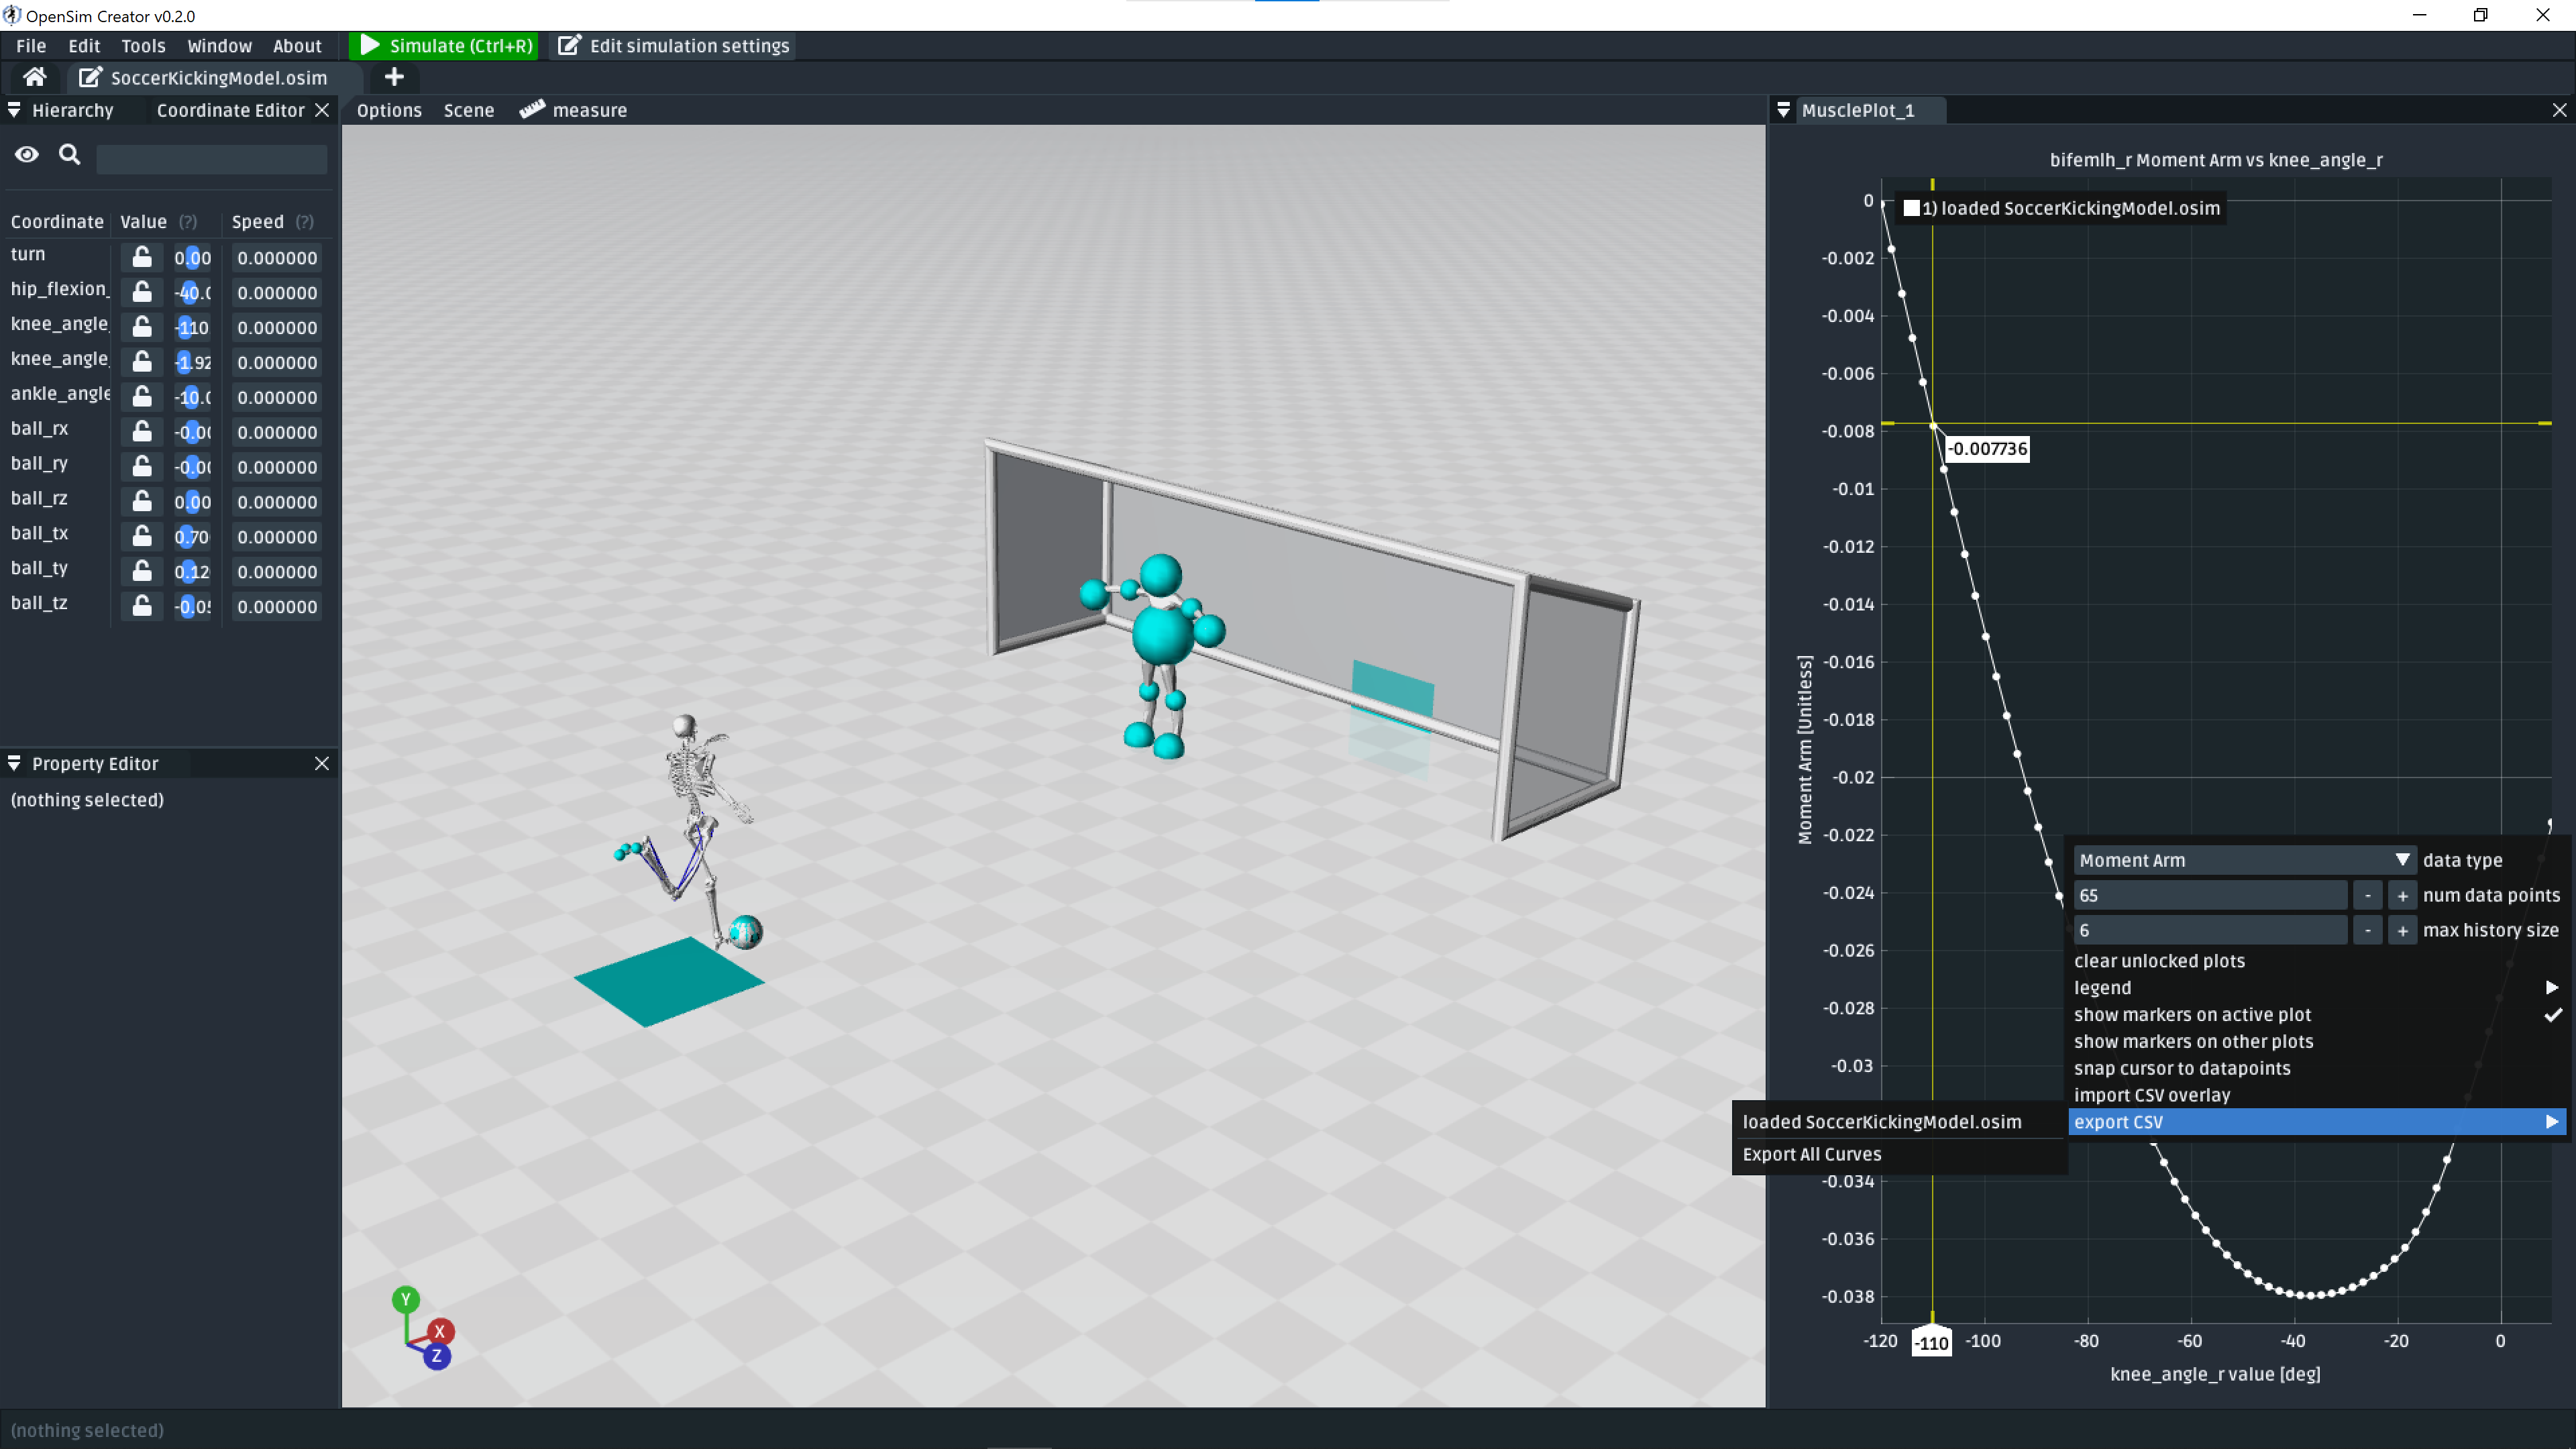Expand the Hierarchy panel menu triangle

[x=14, y=110]
